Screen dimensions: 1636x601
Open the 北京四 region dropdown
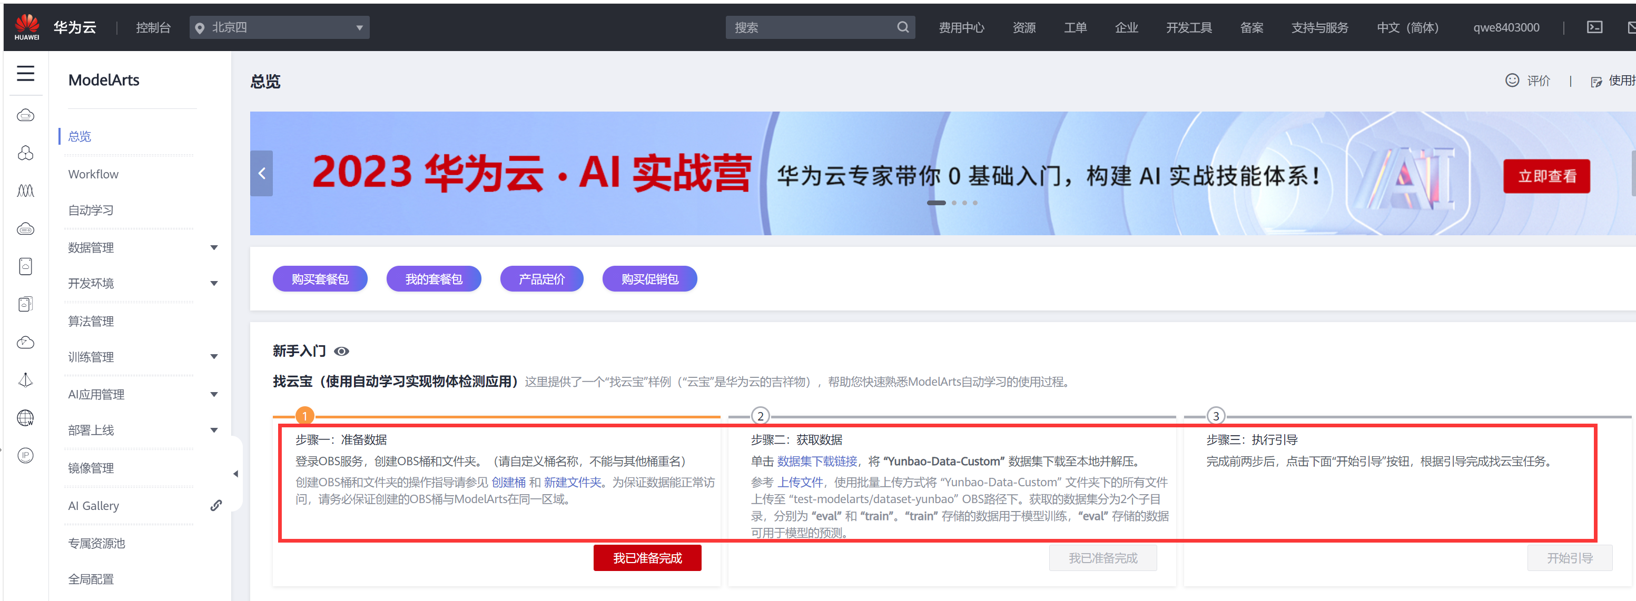point(280,27)
